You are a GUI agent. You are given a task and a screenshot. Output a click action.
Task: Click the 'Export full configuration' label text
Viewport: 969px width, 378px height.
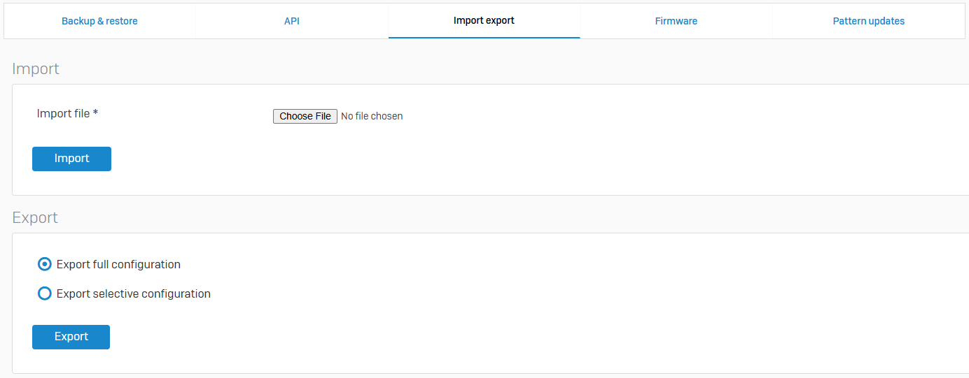118,264
